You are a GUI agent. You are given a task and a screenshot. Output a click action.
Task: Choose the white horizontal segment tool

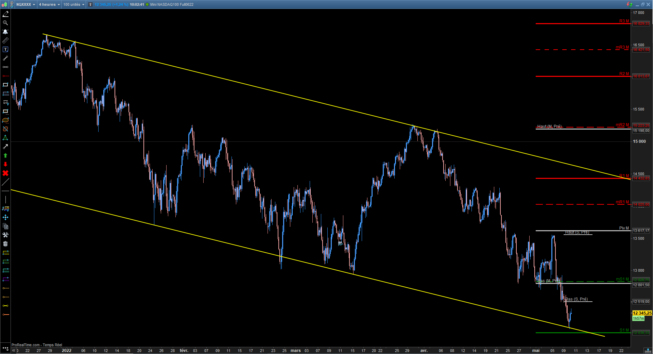coord(5,67)
